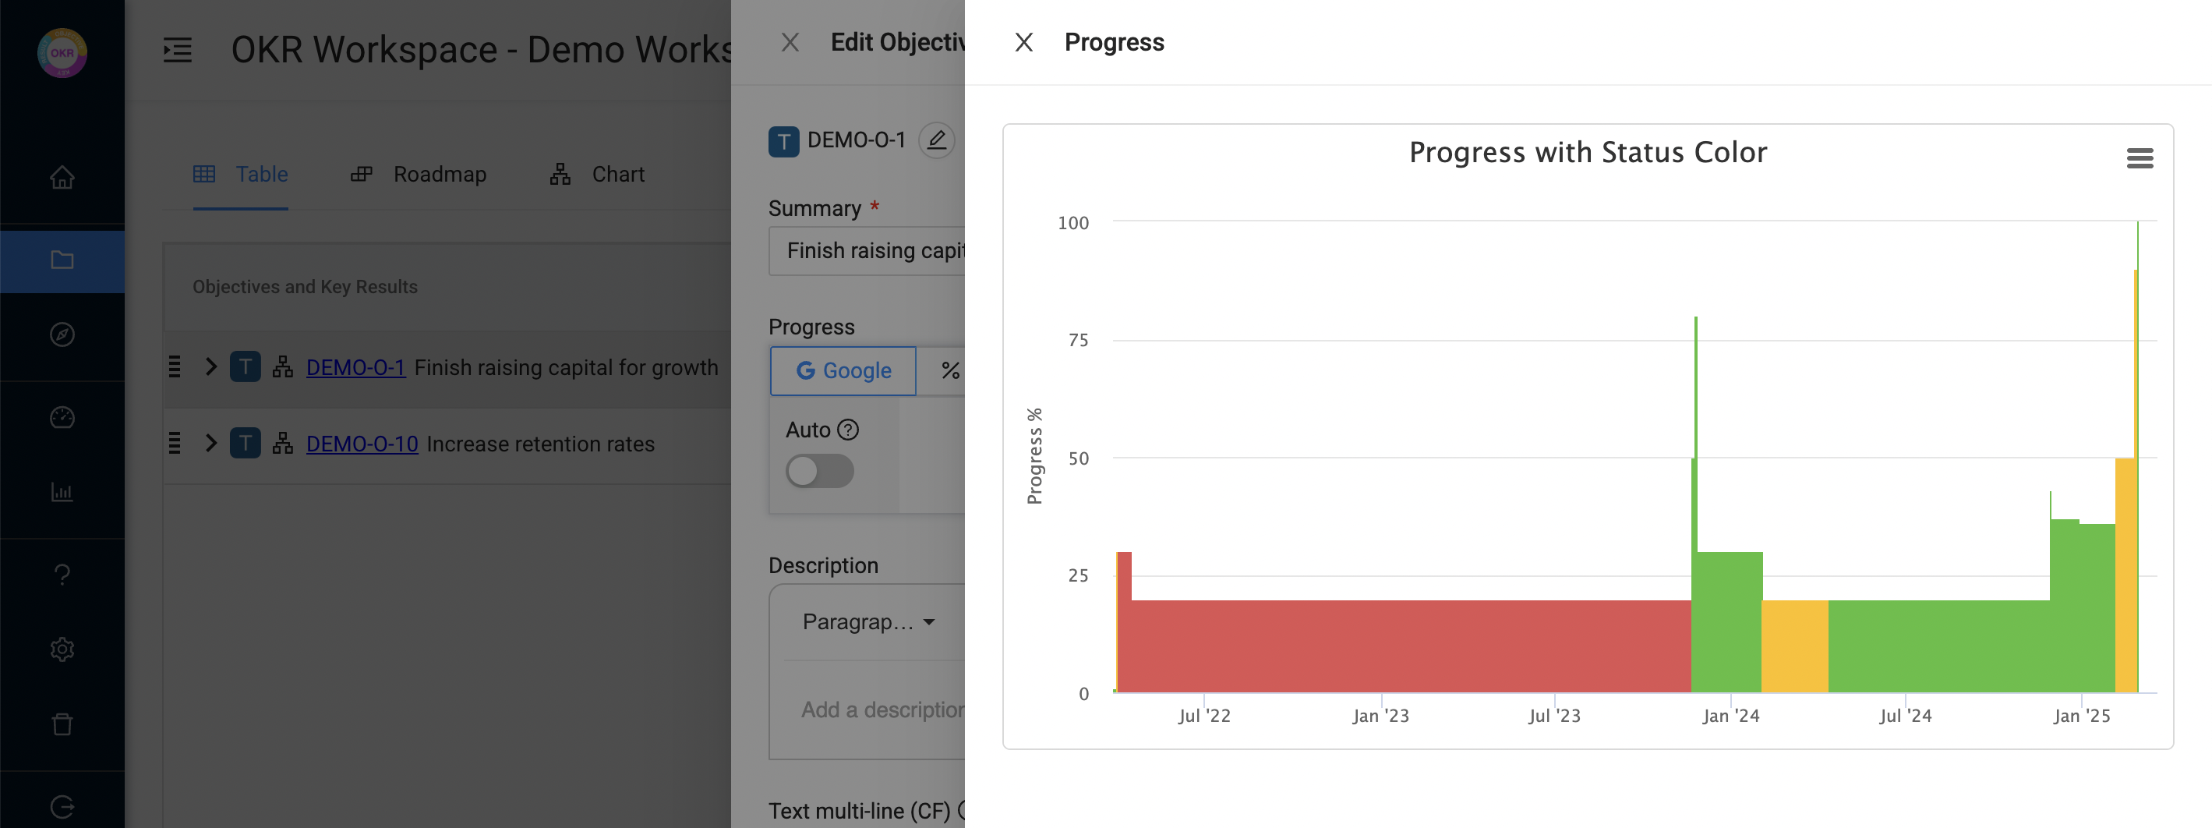Click the trash bin icon

click(62, 724)
